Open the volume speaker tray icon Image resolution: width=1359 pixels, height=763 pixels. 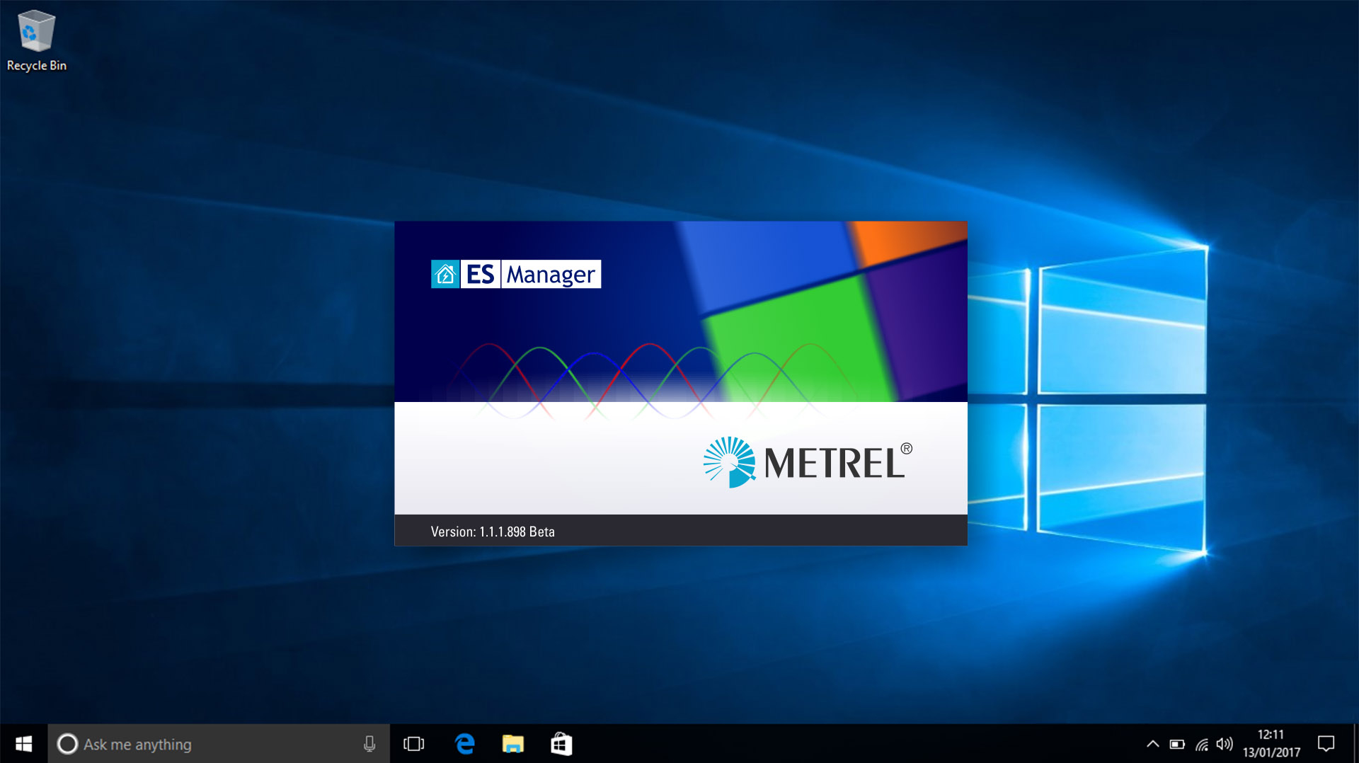(x=1225, y=744)
